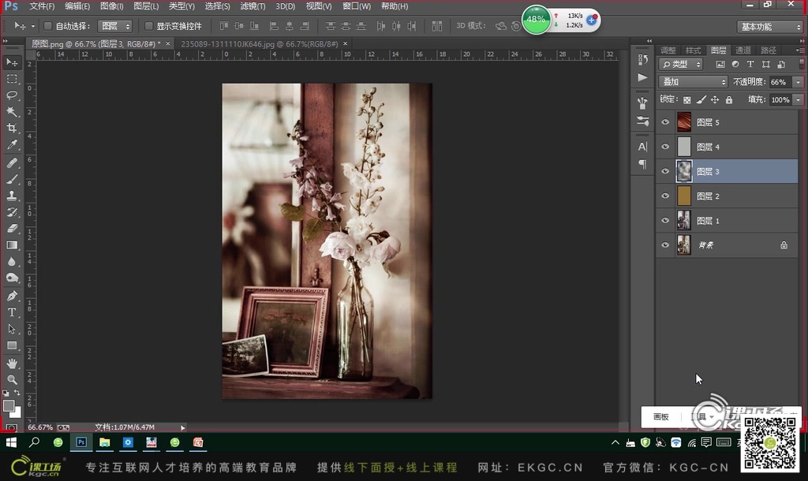
Task: Enable the 自动选择 checkbox in options bar
Action: (x=49, y=25)
